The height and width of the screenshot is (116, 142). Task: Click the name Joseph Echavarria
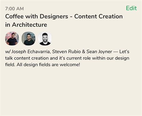pos(30,52)
